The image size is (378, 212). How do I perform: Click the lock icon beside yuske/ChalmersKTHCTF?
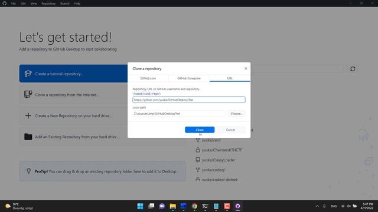click(198, 150)
